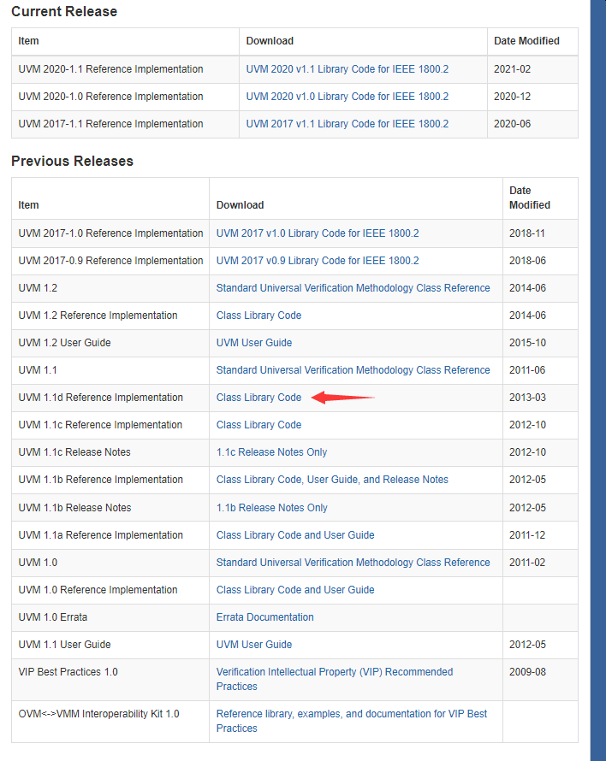Select 'VIP Best Practices 1.0' item text
Image resolution: width=606 pixels, height=761 pixels.
pyautogui.click(x=68, y=672)
